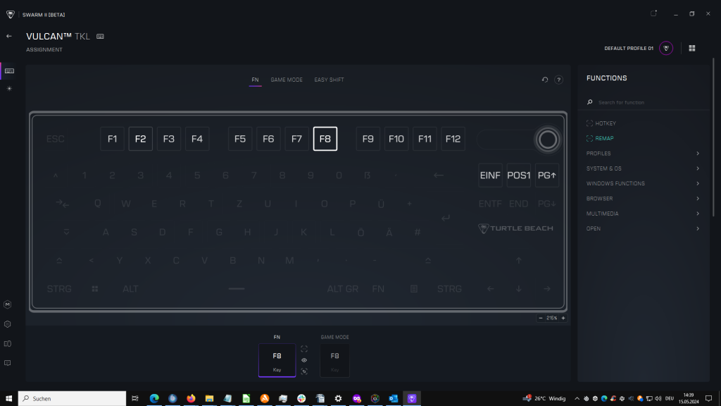
Task: Expand the Windows Functions category
Action: [x=643, y=183]
